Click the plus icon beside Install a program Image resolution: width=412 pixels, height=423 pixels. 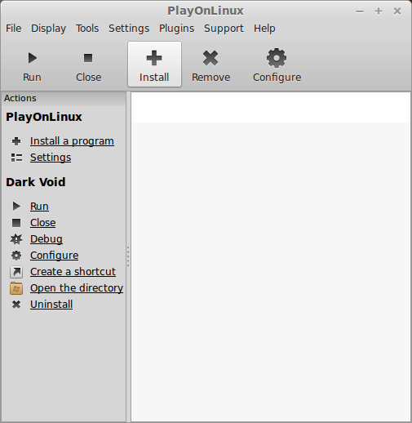[x=16, y=141]
